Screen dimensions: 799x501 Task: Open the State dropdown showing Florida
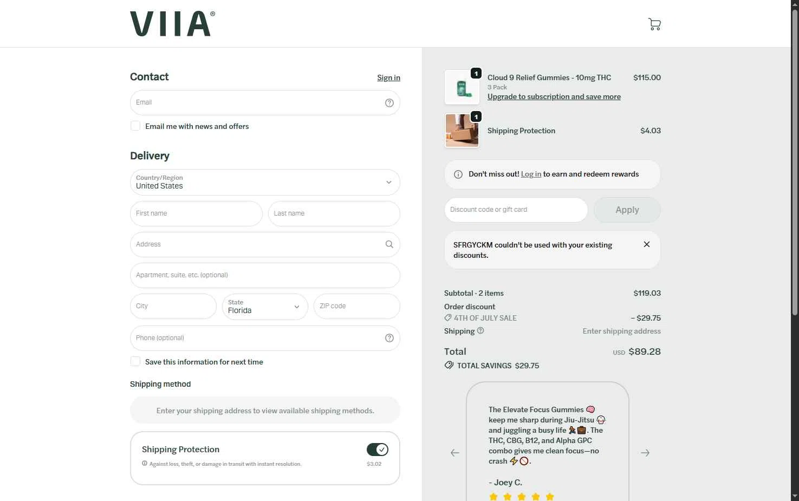point(265,307)
